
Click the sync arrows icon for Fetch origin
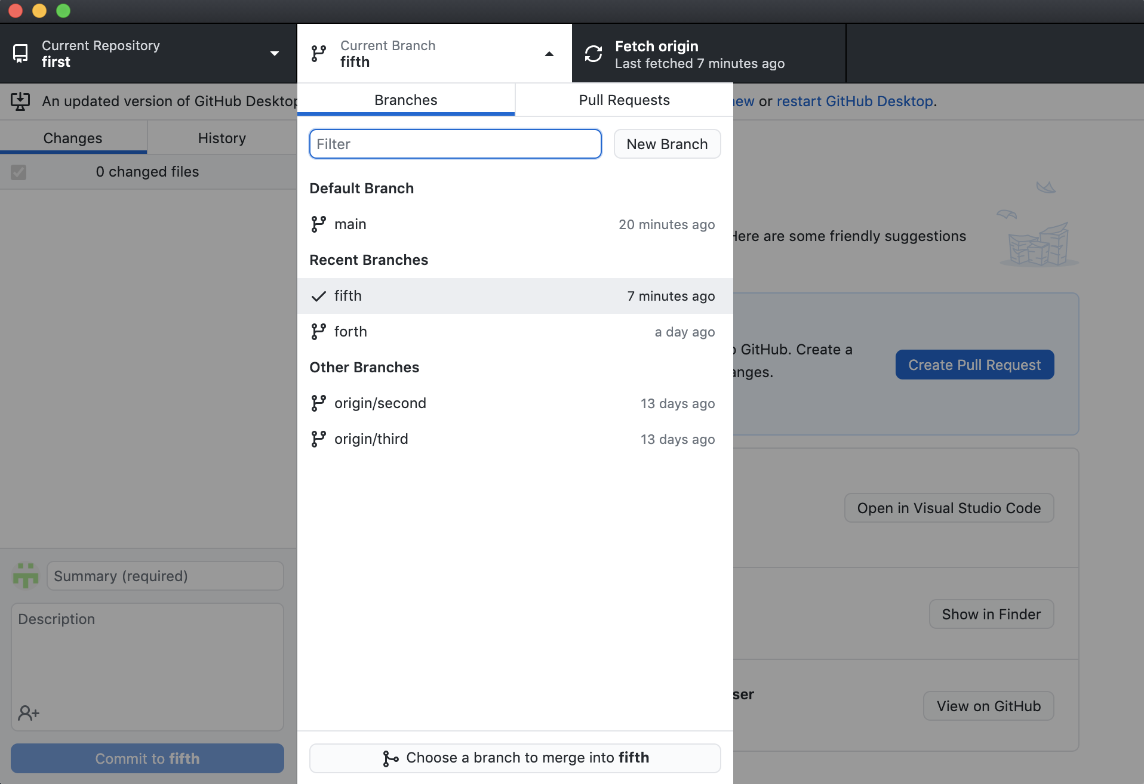[593, 54]
